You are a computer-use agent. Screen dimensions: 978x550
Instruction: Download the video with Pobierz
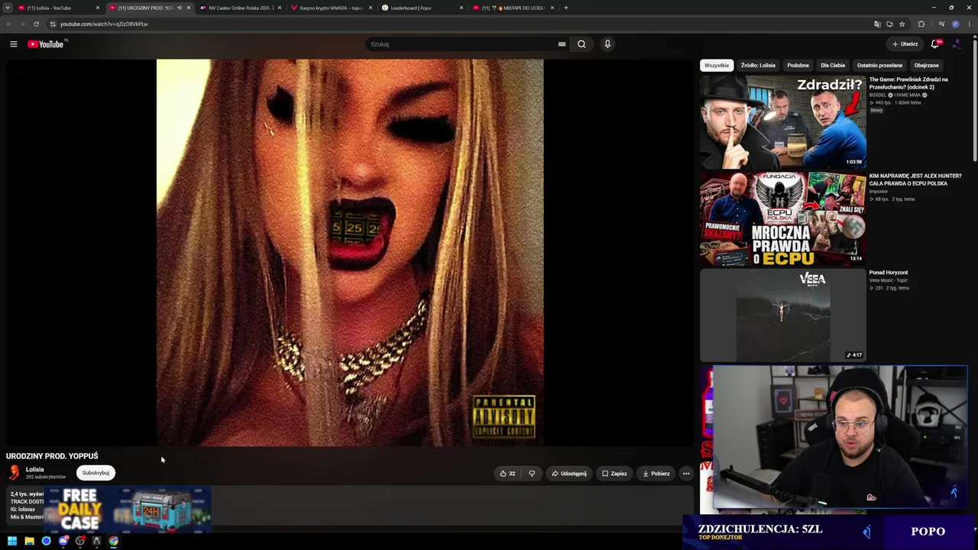pyautogui.click(x=656, y=474)
